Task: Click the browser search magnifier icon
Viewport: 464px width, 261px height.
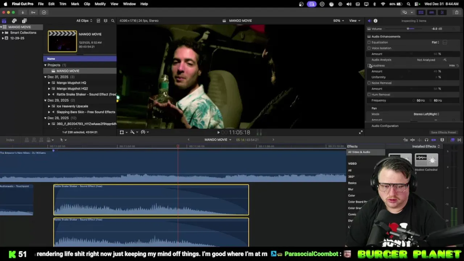Action: click(x=113, y=21)
